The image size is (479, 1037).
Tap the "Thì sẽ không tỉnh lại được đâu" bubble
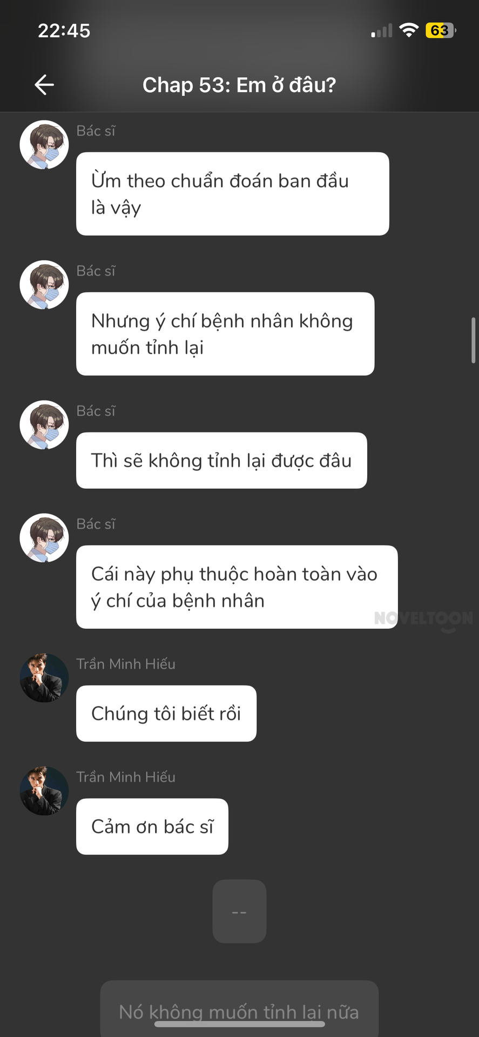pyautogui.click(x=221, y=461)
